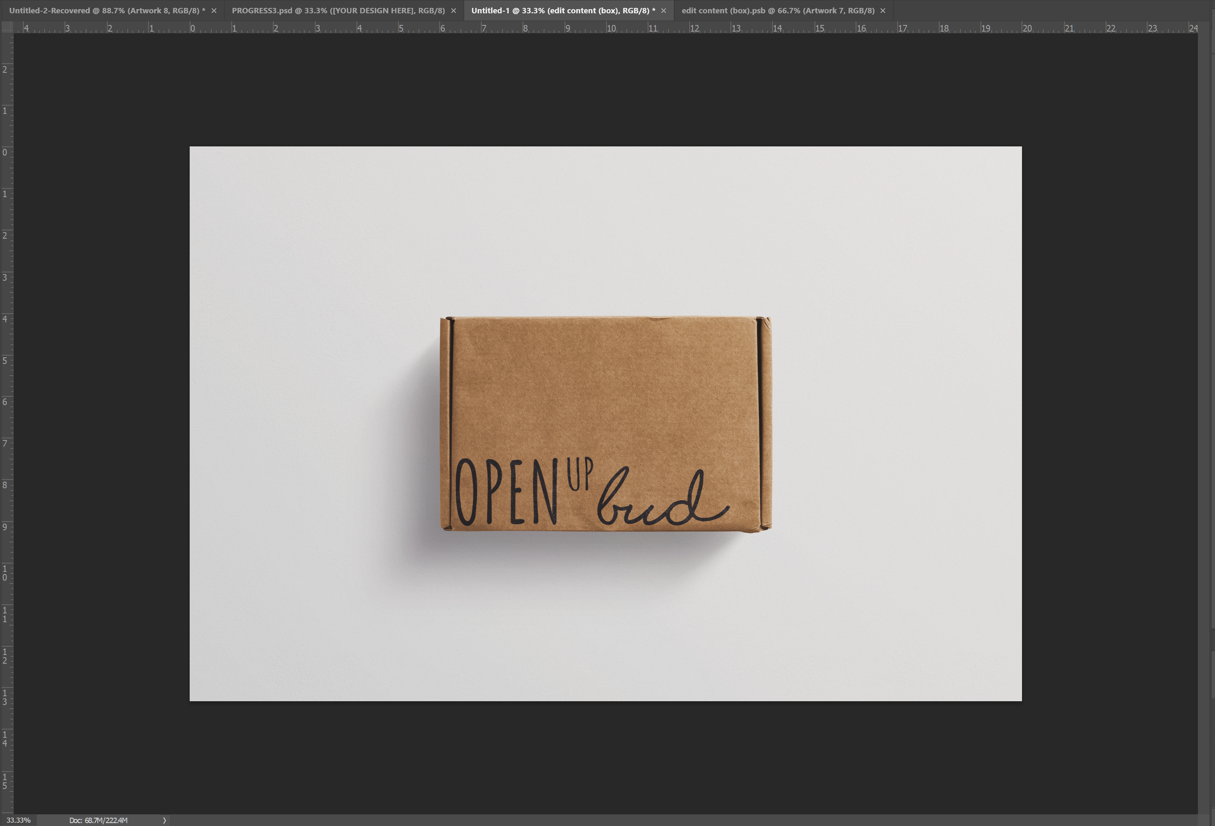This screenshot has height=826, width=1215.
Task: Click the ruler origin corner box
Action: tap(7, 27)
